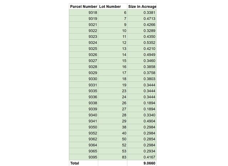Screen dimensions: 228x166
Task: Select parcel number 9326 cell
Action: click(x=83, y=55)
